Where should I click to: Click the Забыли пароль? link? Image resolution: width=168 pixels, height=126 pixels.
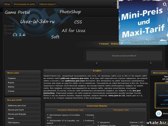click(47, 4)
